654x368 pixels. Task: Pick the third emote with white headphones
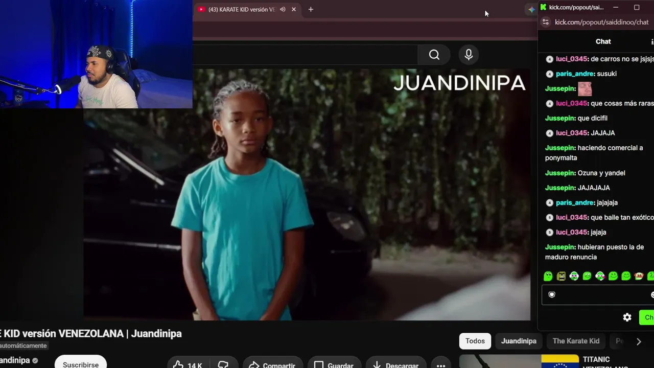pos(574,276)
